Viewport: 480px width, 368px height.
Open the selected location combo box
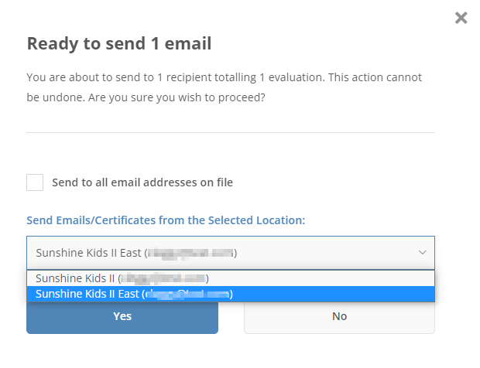coord(231,253)
